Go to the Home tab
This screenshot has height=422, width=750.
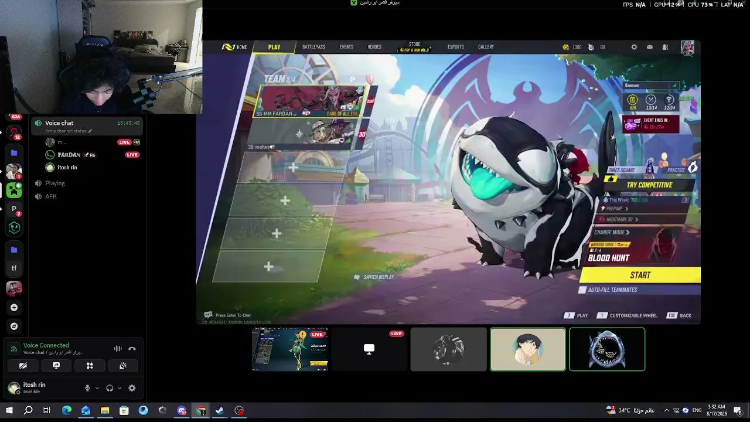pos(241,47)
